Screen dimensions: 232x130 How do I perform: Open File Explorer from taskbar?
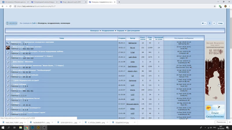tap(21, 127)
